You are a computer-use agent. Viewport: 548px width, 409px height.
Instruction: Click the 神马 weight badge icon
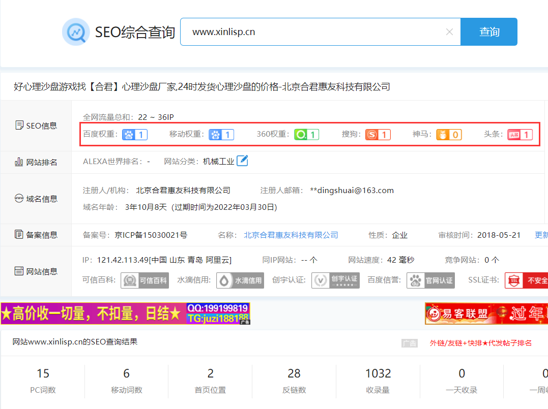tap(449, 135)
